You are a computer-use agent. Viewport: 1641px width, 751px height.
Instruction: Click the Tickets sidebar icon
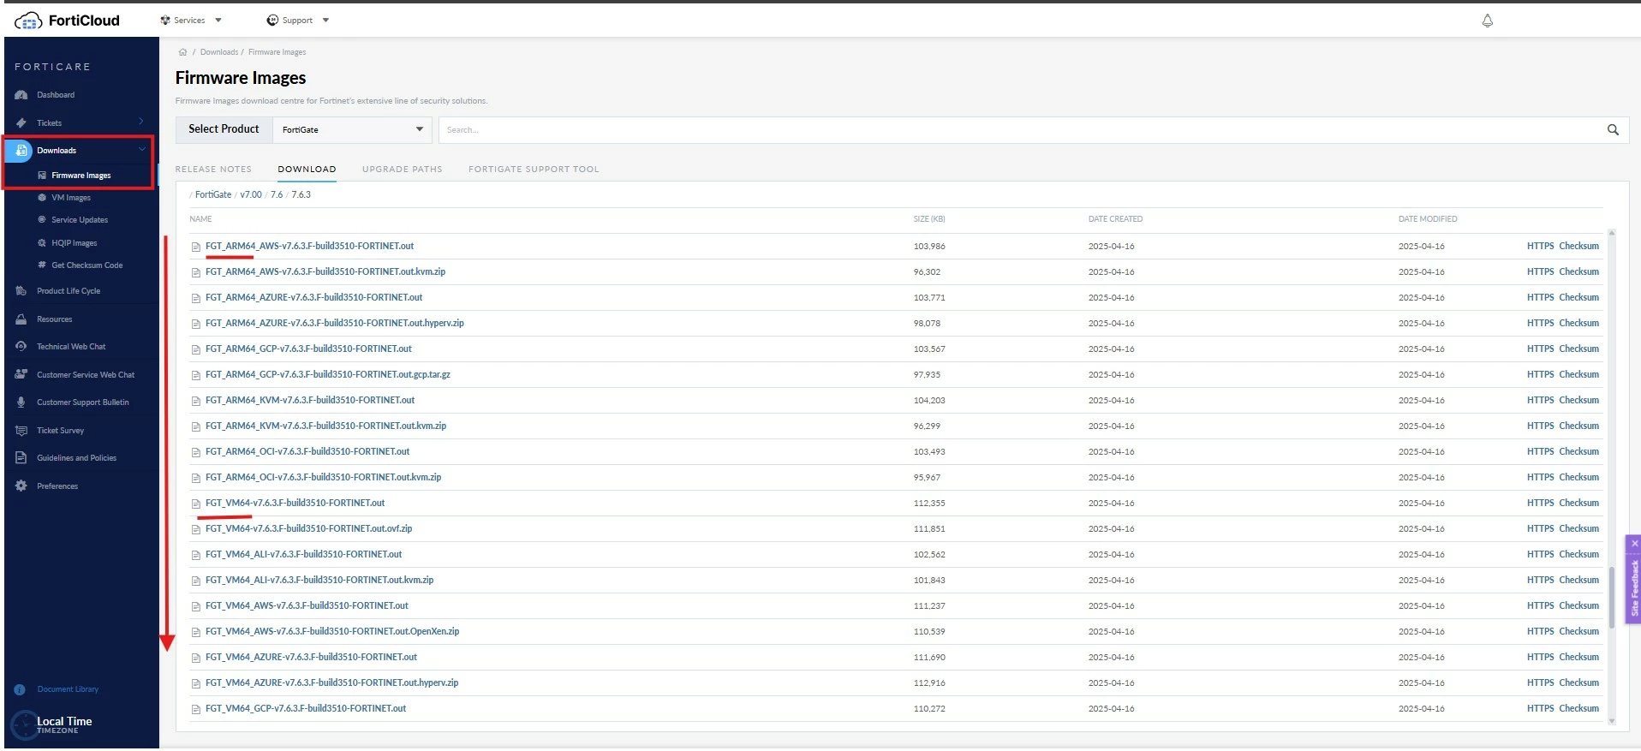(x=21, y=123)
